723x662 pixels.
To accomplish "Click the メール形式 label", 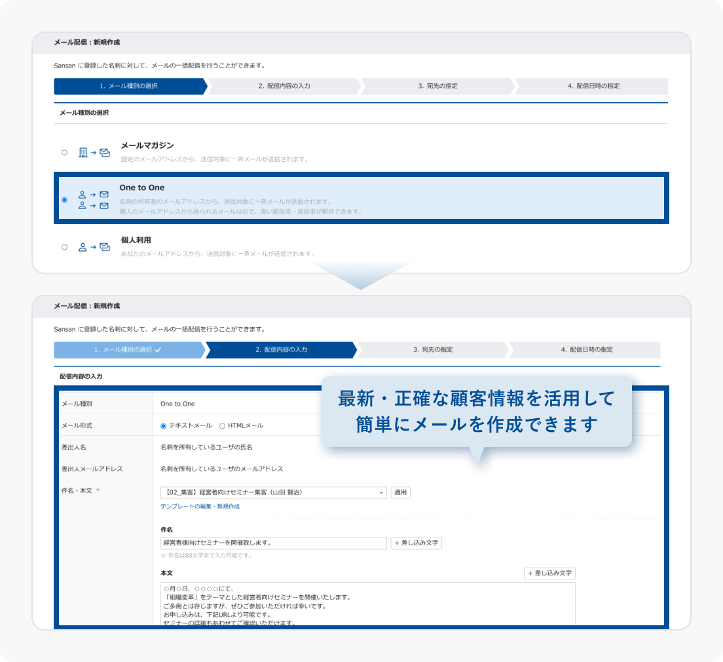I will tap(77, 425).
